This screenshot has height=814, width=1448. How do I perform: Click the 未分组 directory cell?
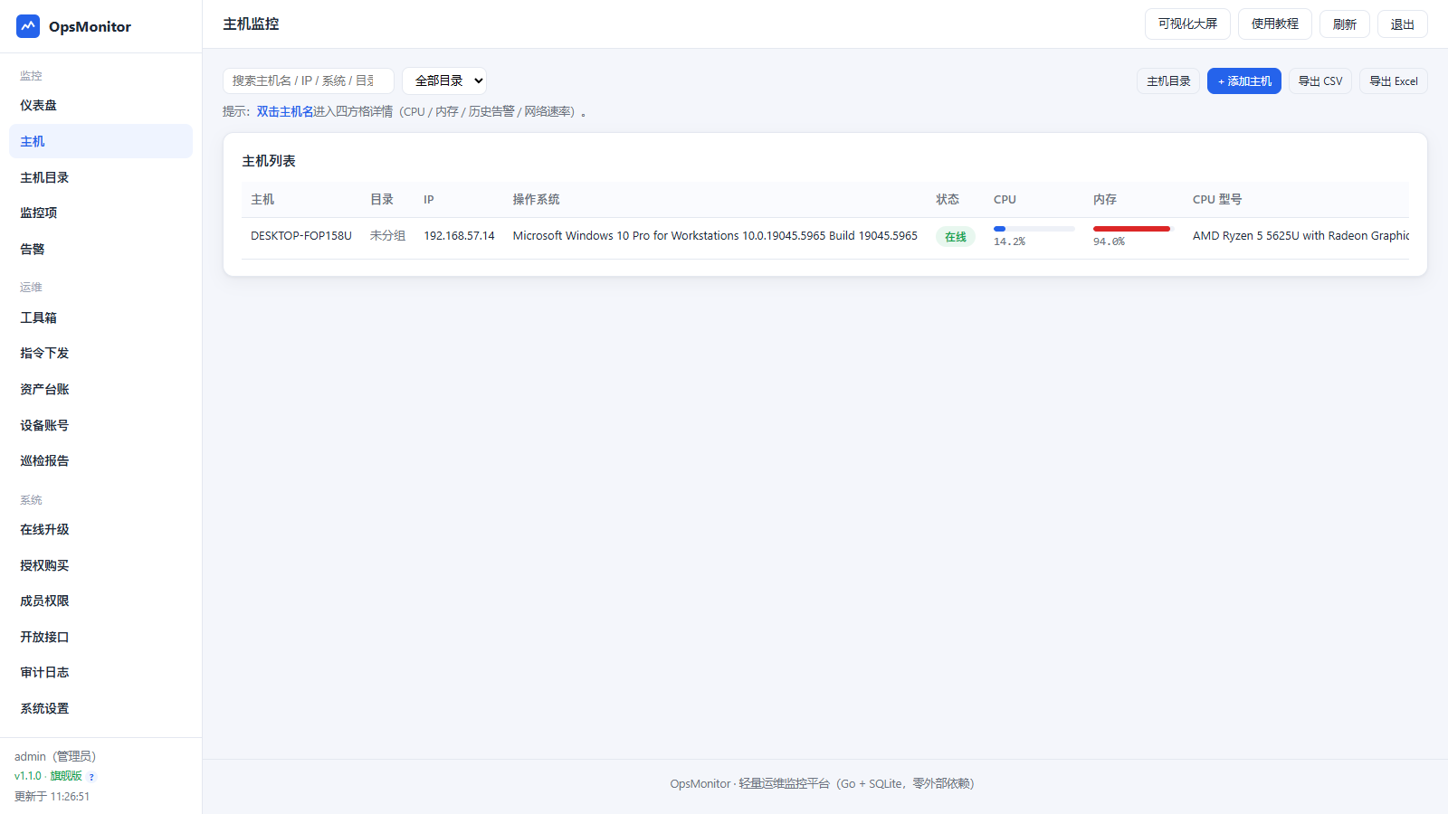click(387, 236)
